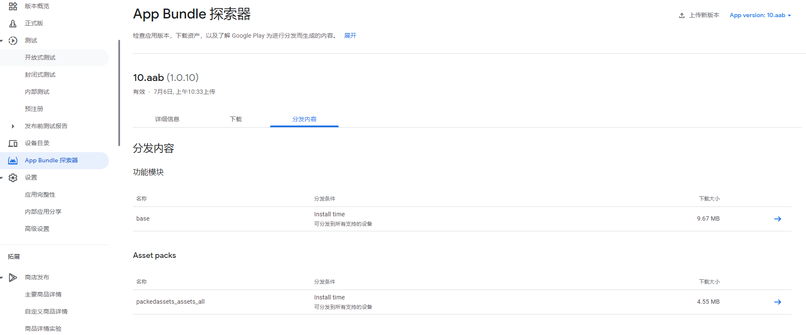Open 版本概览 in sidebar
This screenshot has width=806, height=335.
37,6
